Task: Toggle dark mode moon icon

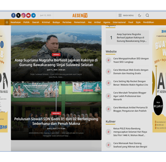Action: [139, 15]
